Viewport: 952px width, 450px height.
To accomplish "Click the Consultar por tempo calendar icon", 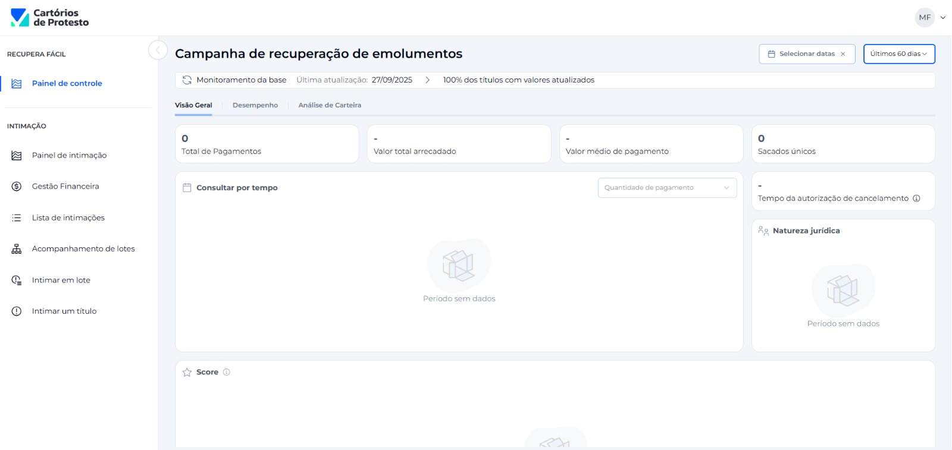I will [187, 188].
